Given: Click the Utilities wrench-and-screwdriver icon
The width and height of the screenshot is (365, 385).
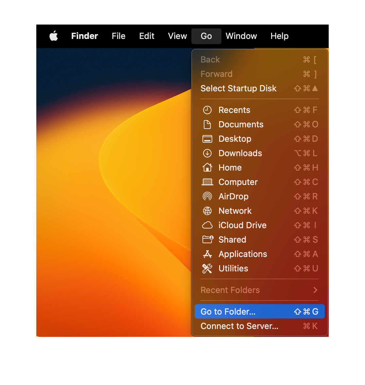Looking at the screenshot, I should 207,268.
